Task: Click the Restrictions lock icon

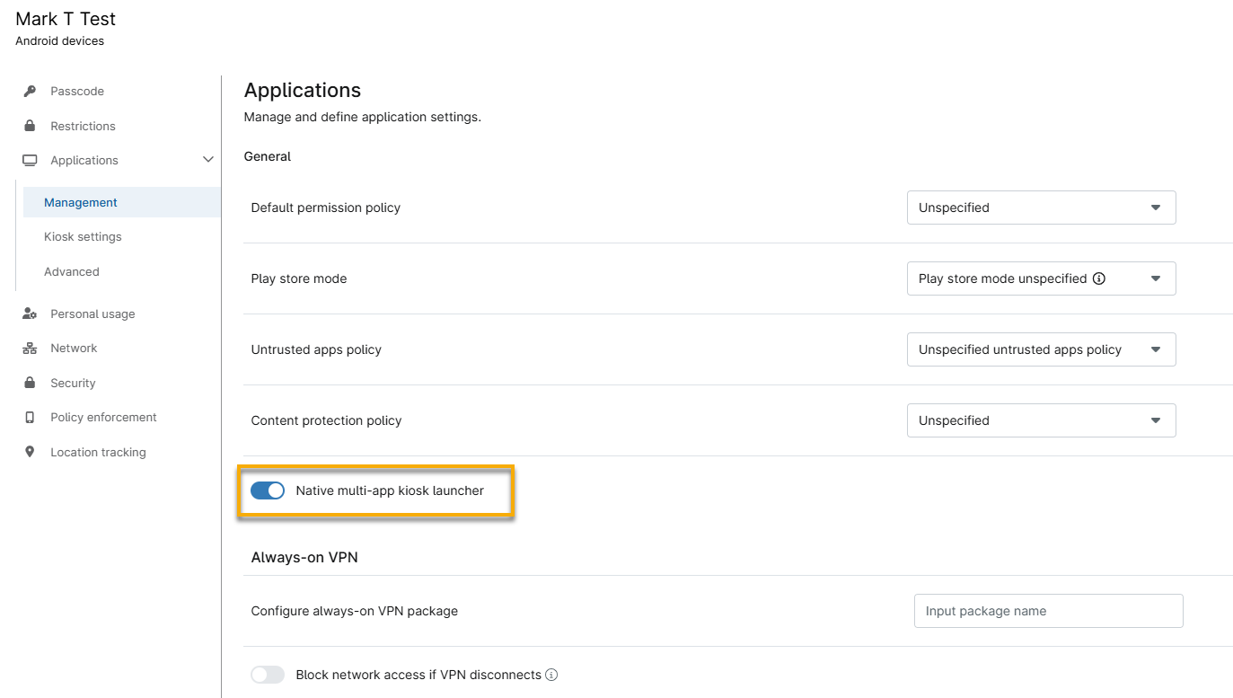Action: pyautogui.click(x=30, y=126)
